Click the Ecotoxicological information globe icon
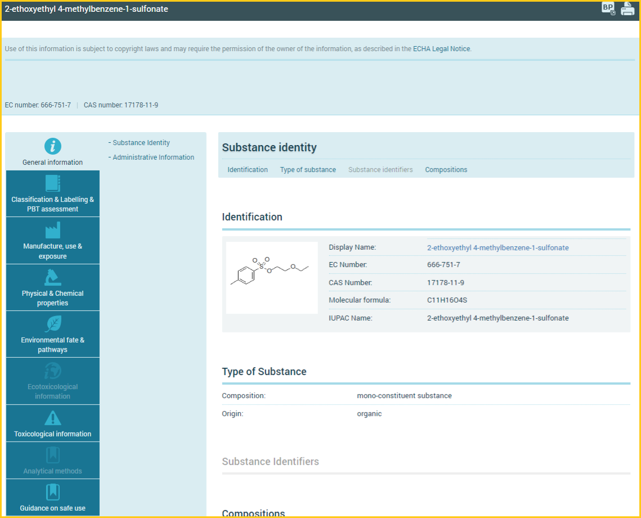The image size is (641, 518). [x=52, y=371]
